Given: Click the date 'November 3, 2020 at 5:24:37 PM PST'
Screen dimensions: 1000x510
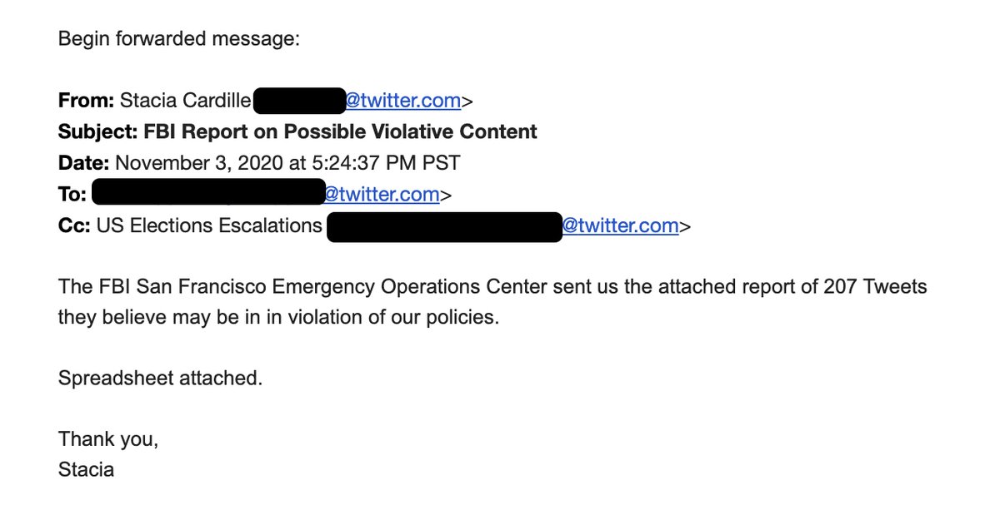Looking at the screenshot, I should point(287,163).
